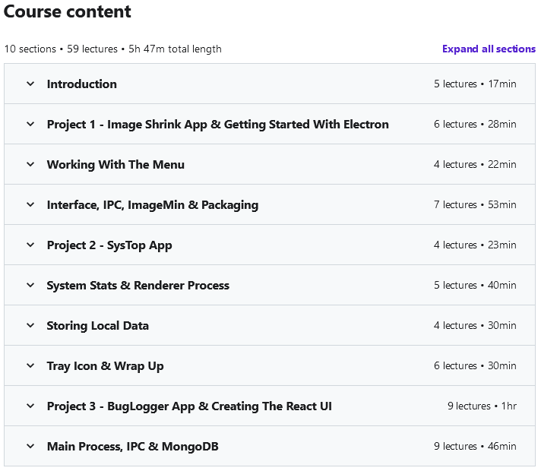Click '7 lectures • 53min' duration text
Screen dimensions: 541x471
point(475,204)
